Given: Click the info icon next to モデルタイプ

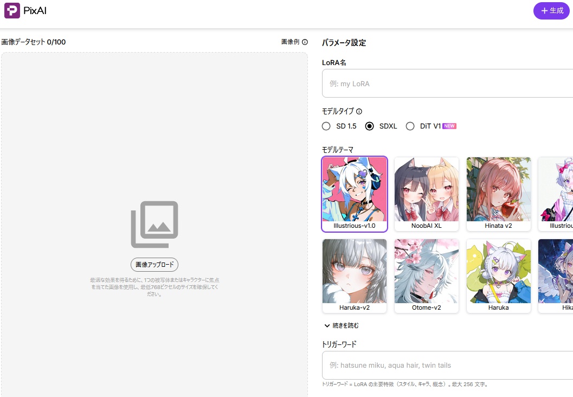Looking at the screenshot, I should pyautogui.click(x=359, y=111).
